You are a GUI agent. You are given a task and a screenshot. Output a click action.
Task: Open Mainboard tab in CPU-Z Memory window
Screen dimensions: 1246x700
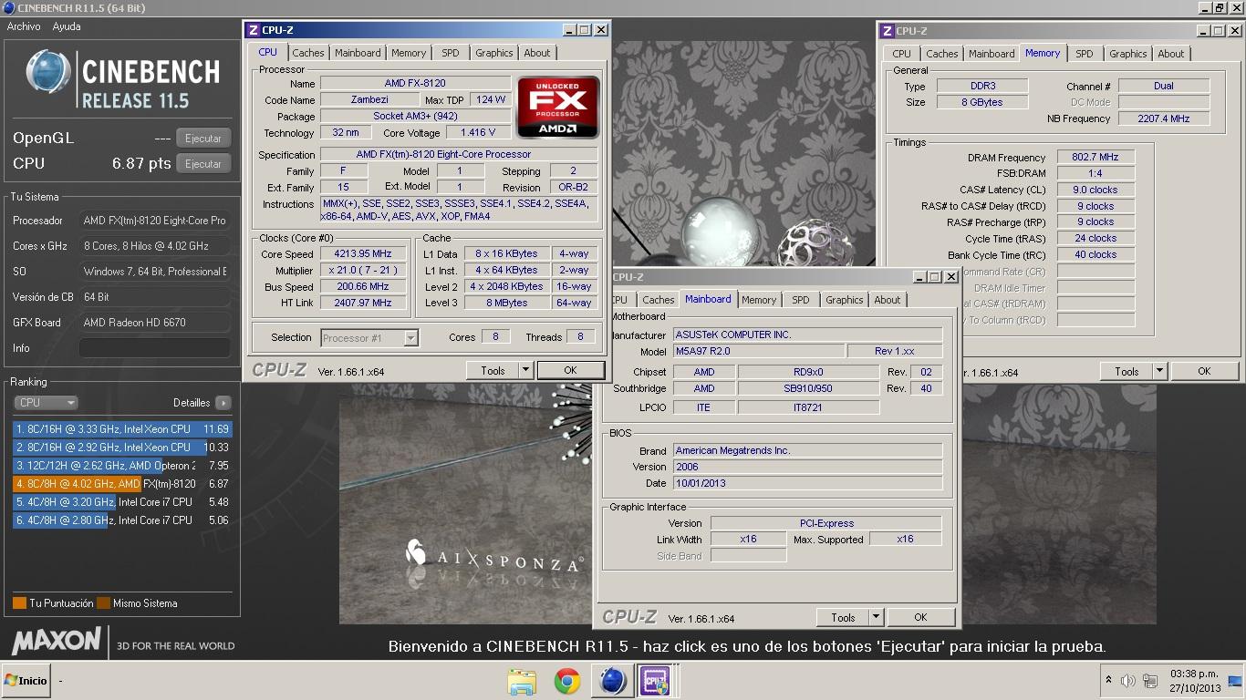tap(992, 54)
